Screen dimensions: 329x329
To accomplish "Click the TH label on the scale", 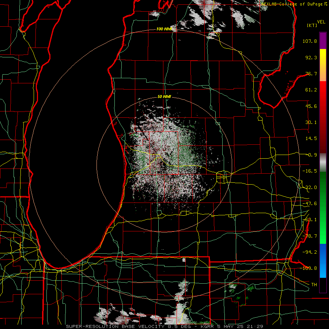I will pos(314,285).
